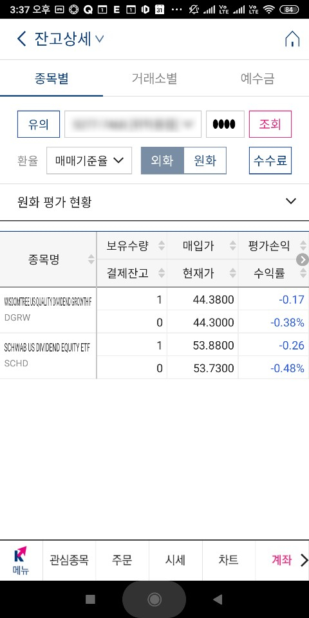Open the K 메뉴 menu icon
Viewport: 309px width, 618px height.
tap(21, 560)
